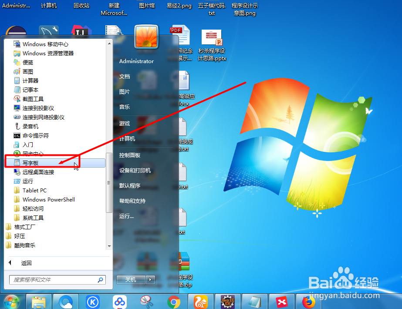Launch 写字板 WordPad
Viewport: 402px width, 309px height.
coord(55,163)
